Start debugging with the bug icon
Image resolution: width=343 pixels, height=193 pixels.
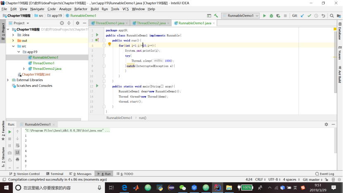point(272,16)
